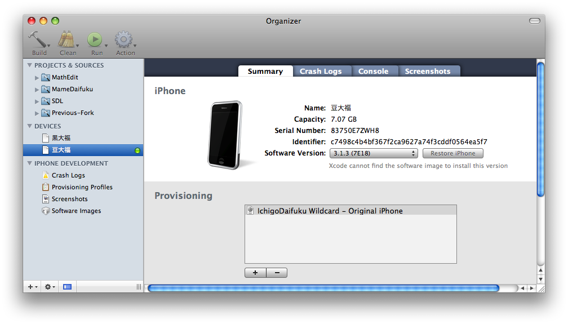Viewport: 568px width, 324px height.
Task: Click the Clean broom icon
Action: [x=67, y=40]
